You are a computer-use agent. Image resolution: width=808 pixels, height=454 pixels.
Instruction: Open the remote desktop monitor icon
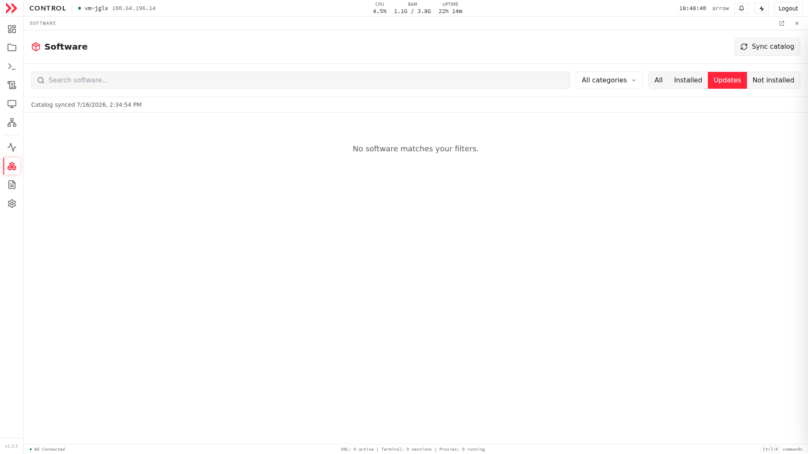[12, 104]
